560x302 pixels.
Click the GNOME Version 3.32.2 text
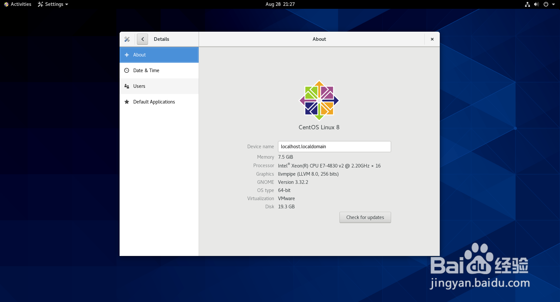click(293, 182)
